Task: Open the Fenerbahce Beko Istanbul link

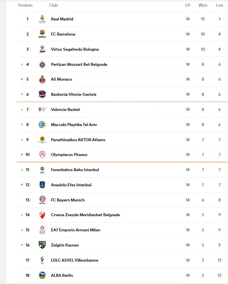Action: coord(75,170)
